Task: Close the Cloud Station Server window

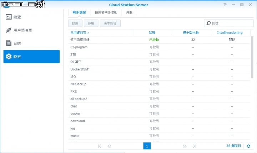Action: (250, 5)
